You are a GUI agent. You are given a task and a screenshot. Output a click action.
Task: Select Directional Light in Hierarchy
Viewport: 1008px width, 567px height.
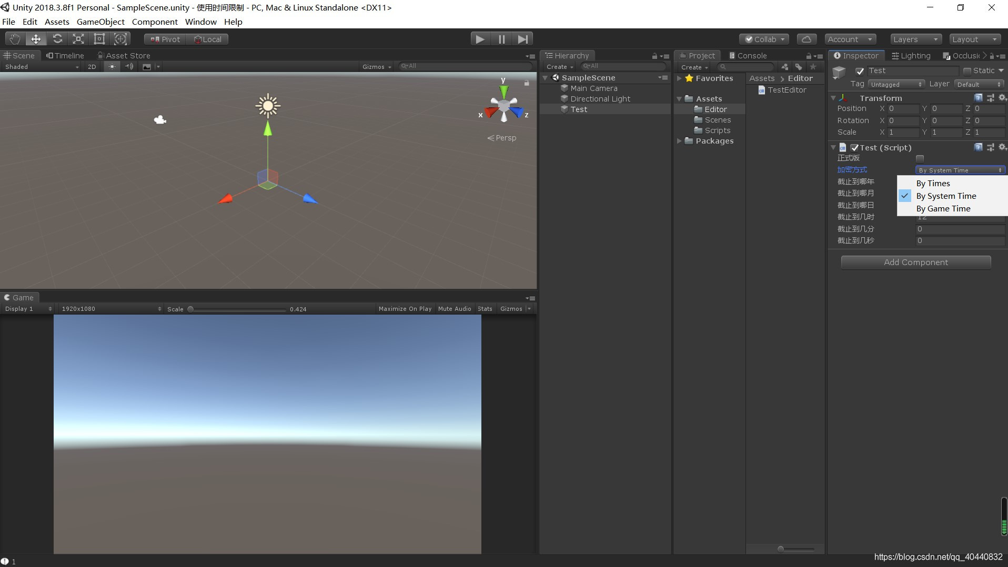(x=600, y=99)
